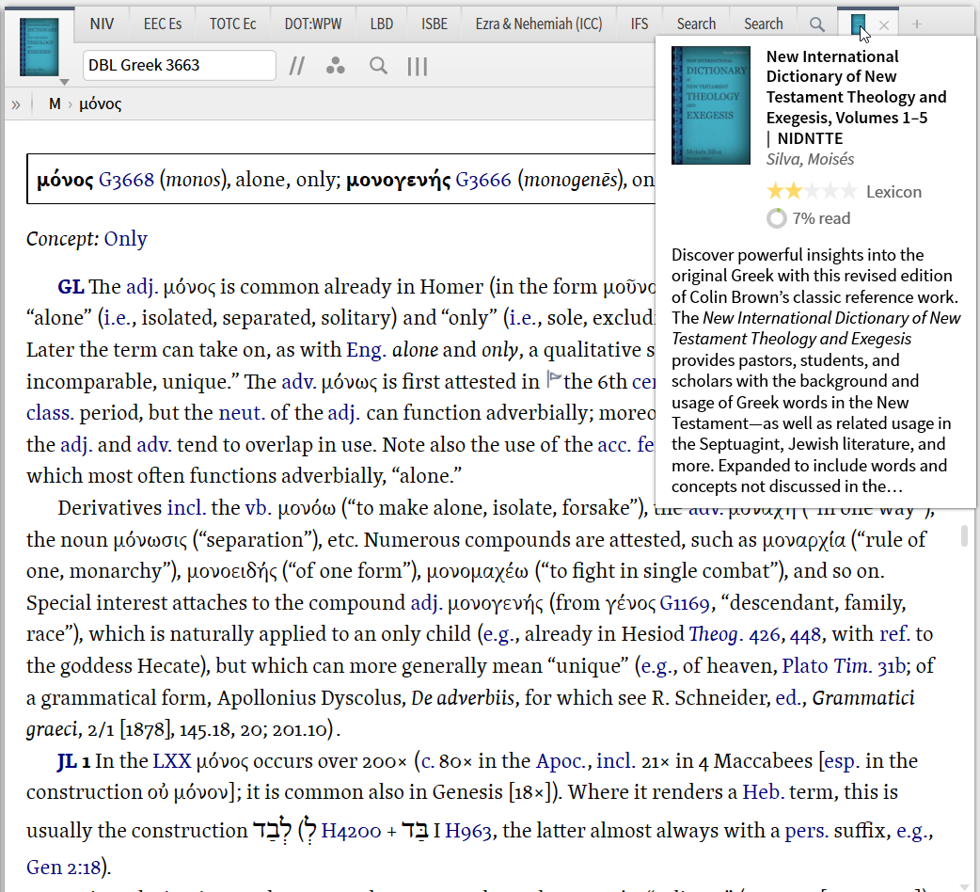Click the pers. abbreviation link

click(x=807, y=831)
